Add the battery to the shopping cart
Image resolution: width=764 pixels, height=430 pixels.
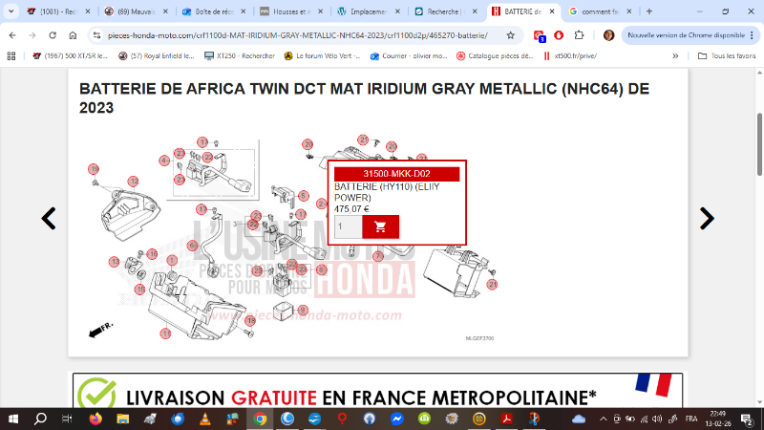click(x=380, y=226)
